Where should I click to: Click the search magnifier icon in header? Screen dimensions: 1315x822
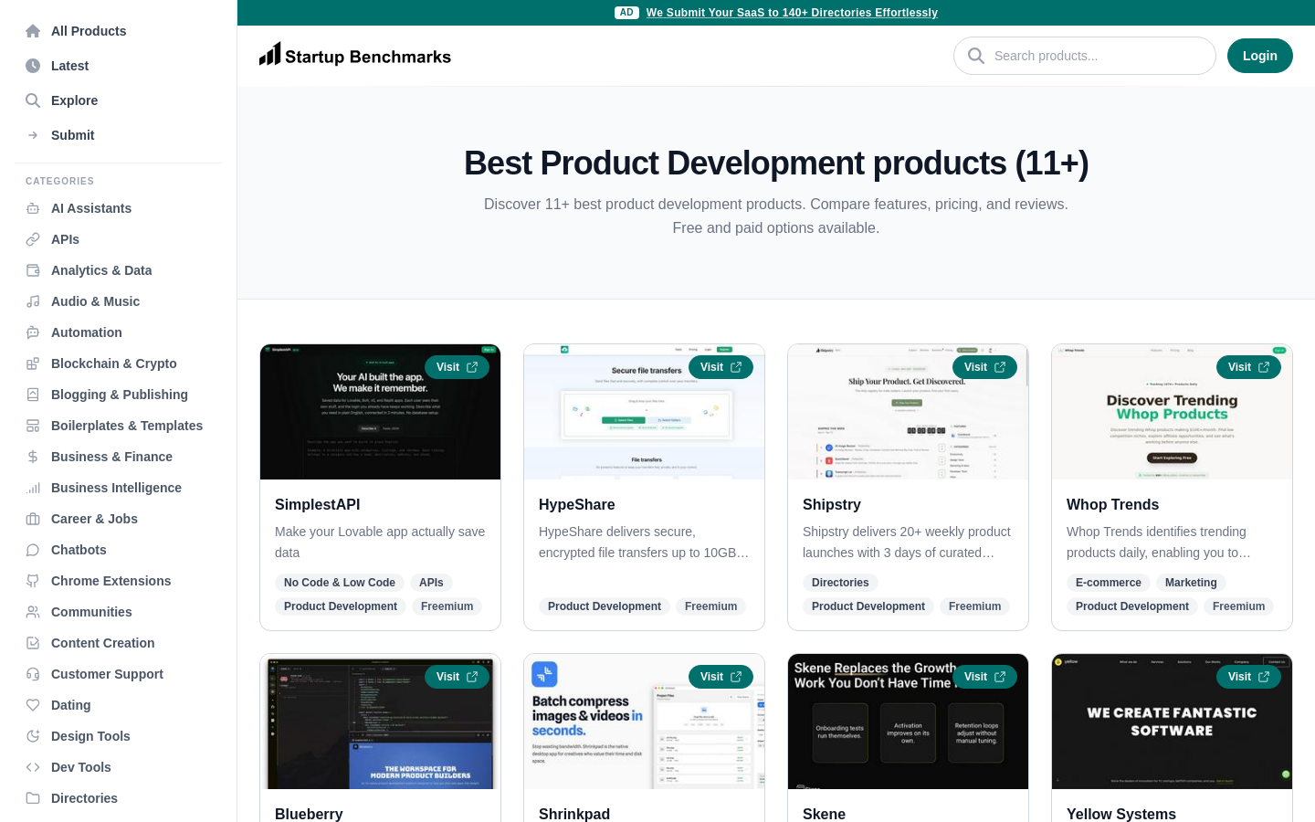976,56
